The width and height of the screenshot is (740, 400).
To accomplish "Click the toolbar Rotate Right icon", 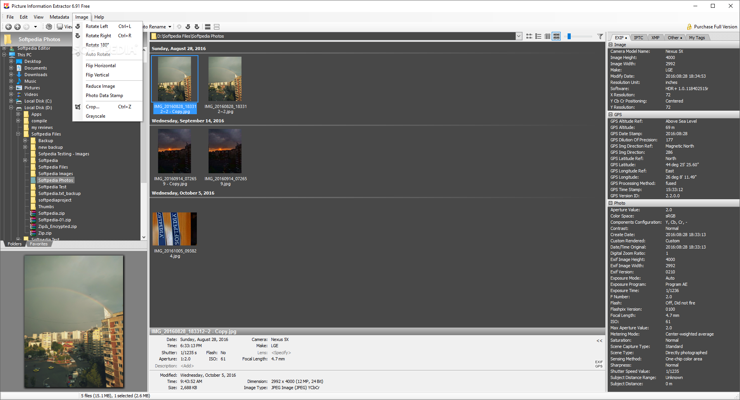I will [197, 27].
